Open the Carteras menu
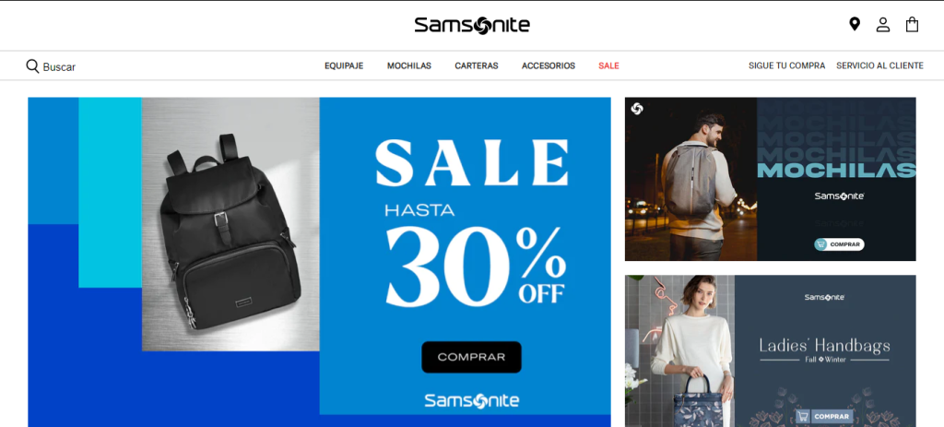 [477, 65]
